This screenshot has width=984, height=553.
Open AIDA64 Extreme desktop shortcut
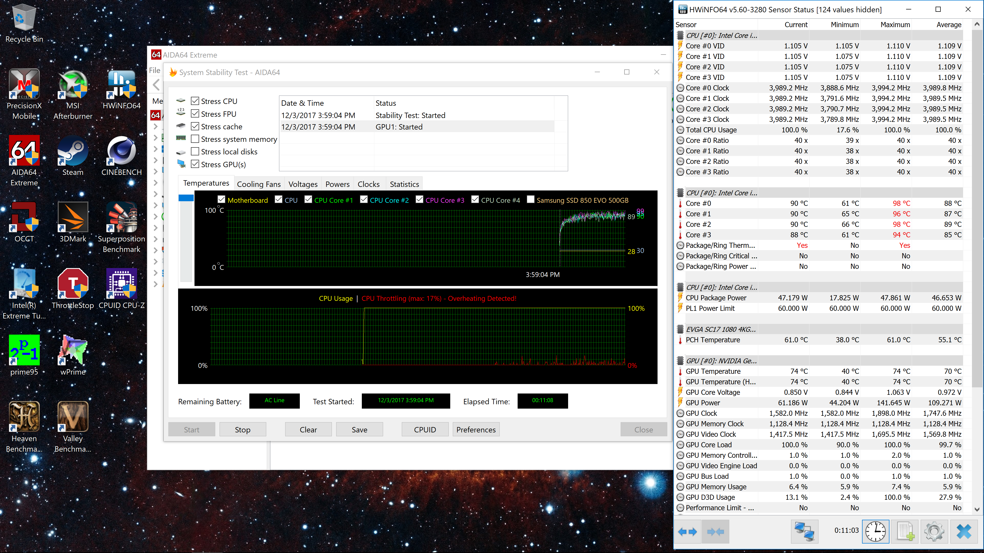click(24, 160)
